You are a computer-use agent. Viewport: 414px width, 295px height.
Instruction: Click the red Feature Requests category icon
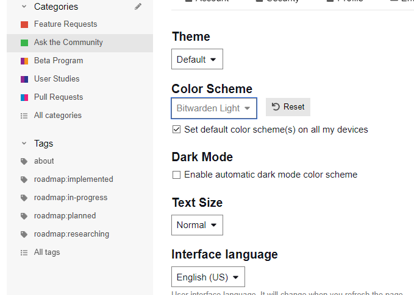[x=24, y=24]
